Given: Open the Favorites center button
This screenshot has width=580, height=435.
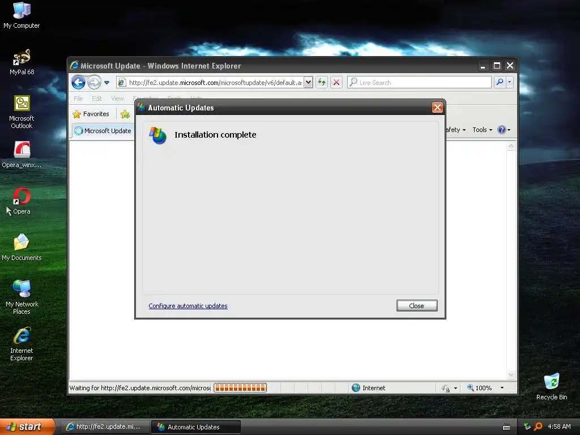Looking at the screenshot, I should pyautogui.click(x=91, y=114).
